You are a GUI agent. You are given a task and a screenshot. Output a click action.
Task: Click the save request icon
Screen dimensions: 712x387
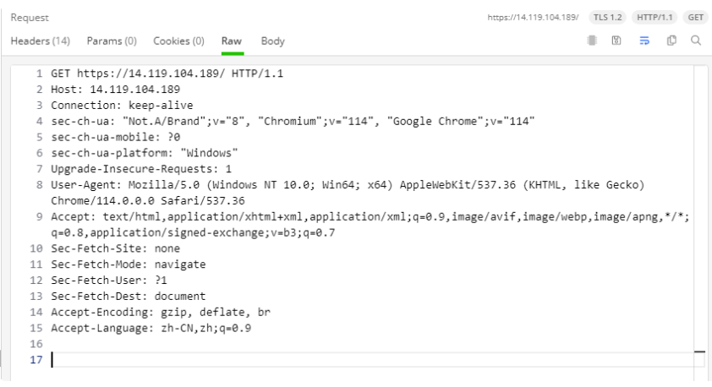pyautogui.click(x=616, y=41)
